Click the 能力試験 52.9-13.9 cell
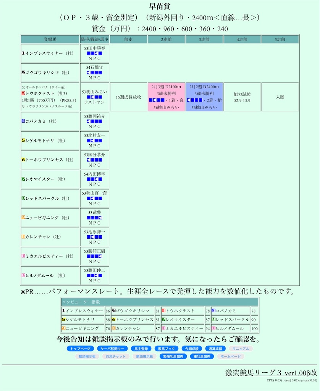320x391 pixels. click(x=242, y=97)
